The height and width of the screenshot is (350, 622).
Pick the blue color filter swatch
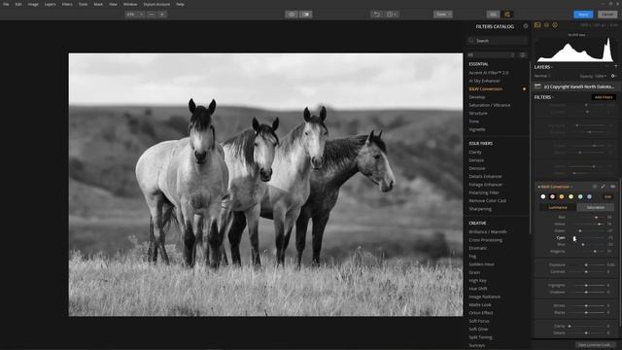pyautogui.click(x=589, y=196)
